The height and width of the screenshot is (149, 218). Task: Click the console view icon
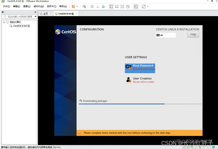136,7
